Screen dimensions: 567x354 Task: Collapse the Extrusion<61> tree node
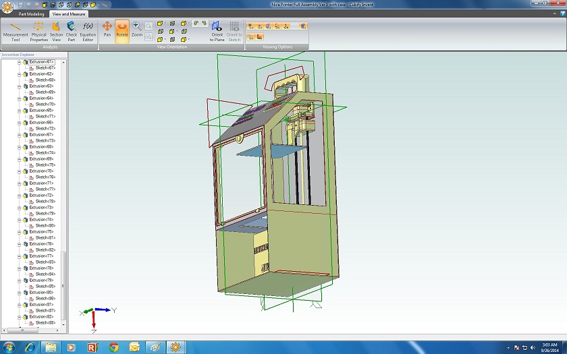19,62
